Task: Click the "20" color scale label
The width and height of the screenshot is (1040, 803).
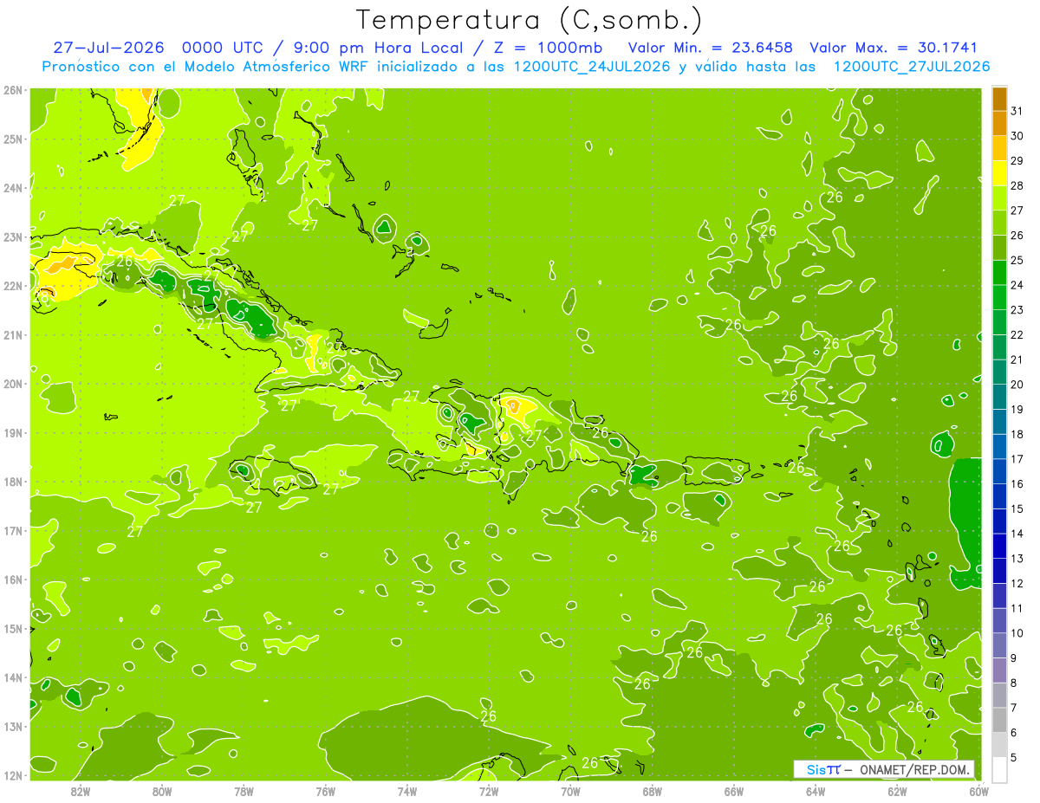Action: pyautogui.click(x=1017, y=385)
